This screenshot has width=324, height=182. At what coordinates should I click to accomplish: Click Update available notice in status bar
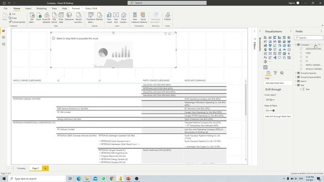tap(307, 173)
